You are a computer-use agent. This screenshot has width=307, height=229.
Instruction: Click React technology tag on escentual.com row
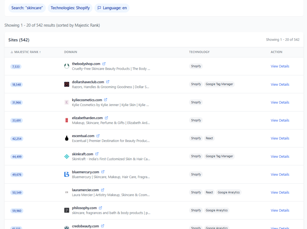[209, 138]
